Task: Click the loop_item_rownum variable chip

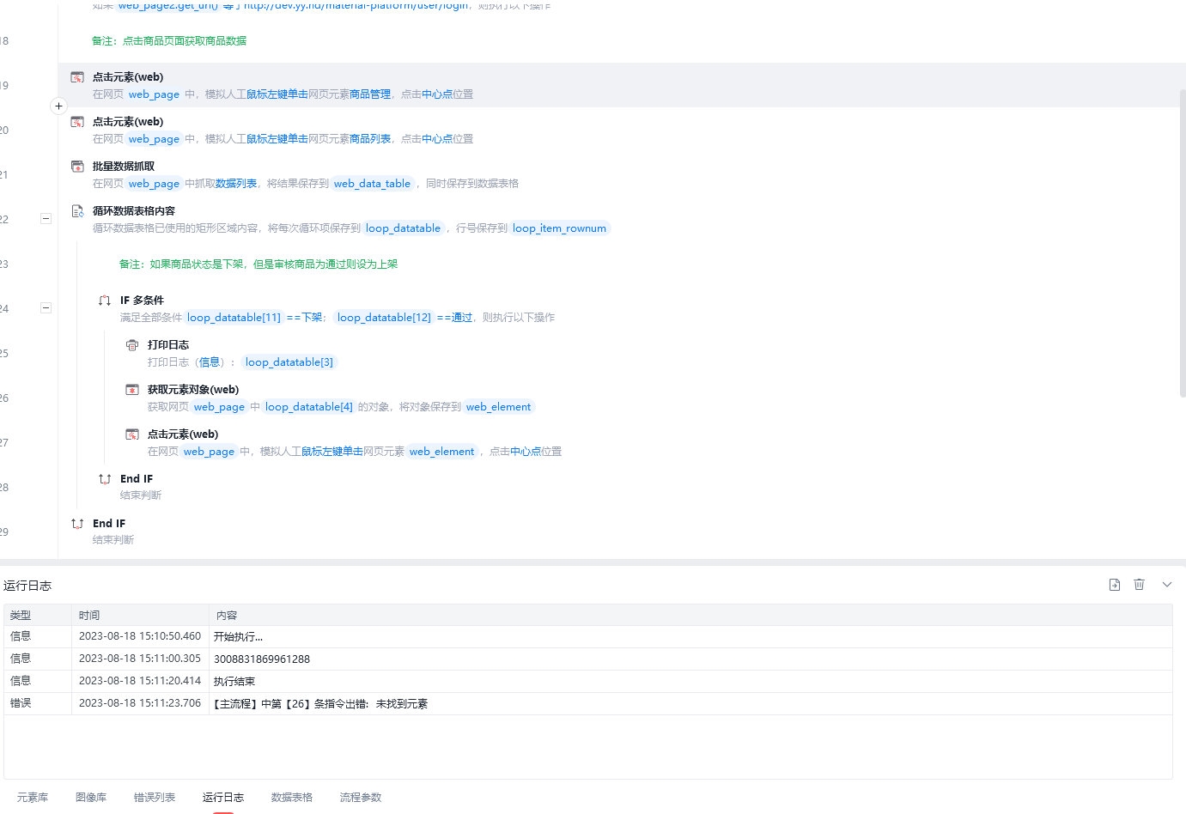Action: [560, 228]
